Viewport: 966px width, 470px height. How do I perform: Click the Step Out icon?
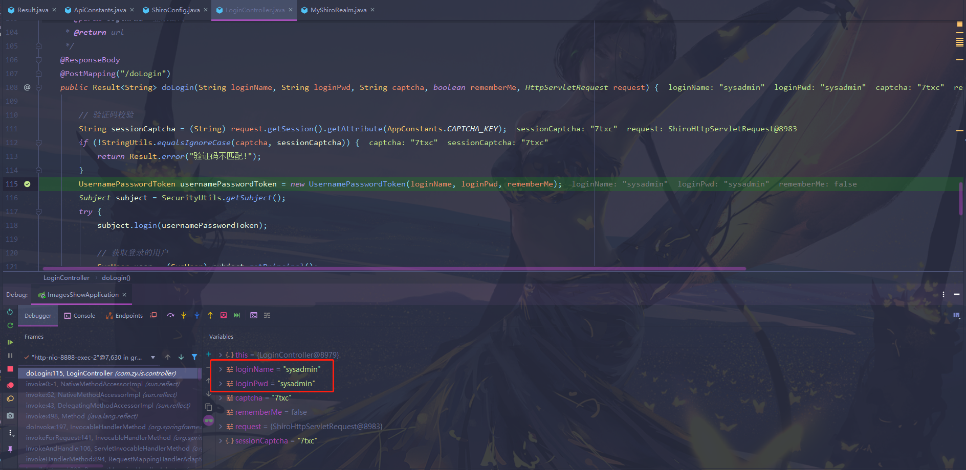coord(210,316)
